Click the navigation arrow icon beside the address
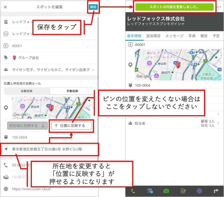Screen dimensions: 224x197 6,149
